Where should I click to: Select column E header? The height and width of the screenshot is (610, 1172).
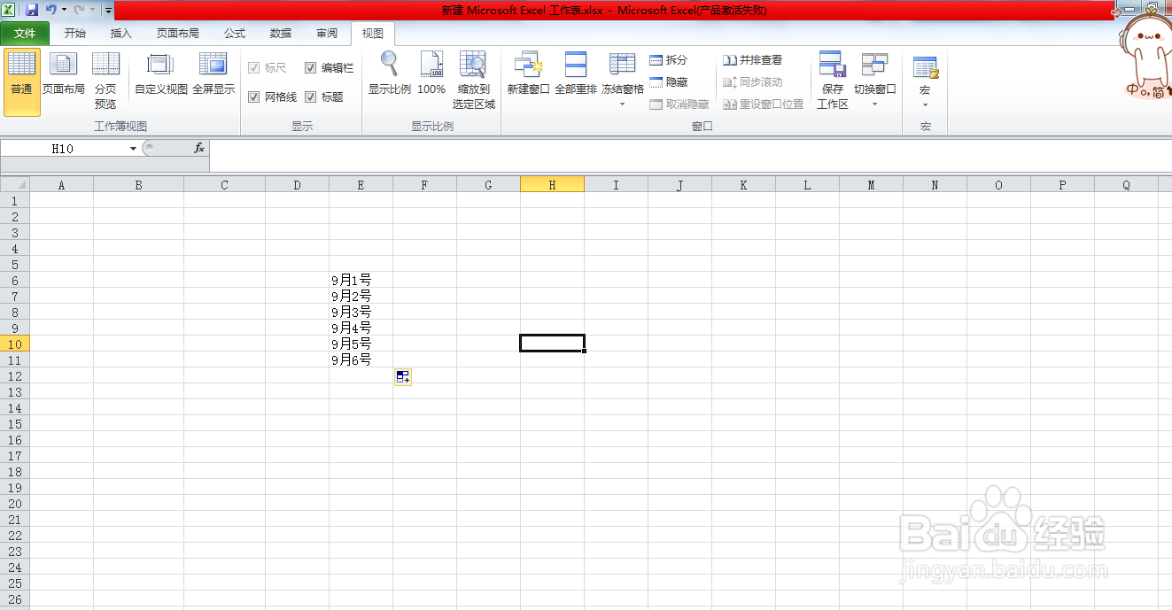pos(361,184)
